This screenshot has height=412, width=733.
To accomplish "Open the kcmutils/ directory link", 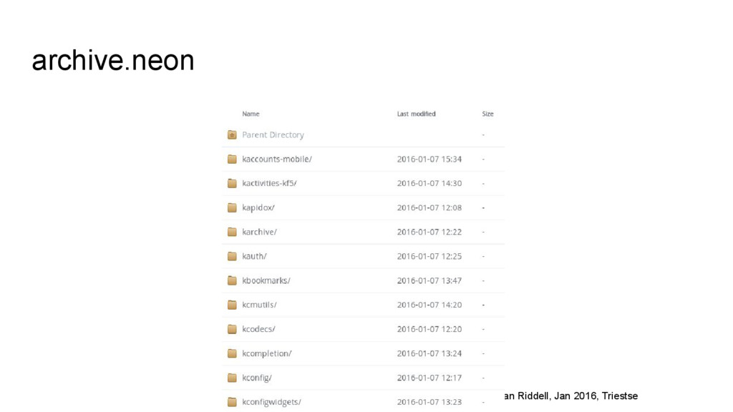I will point(259,305).
